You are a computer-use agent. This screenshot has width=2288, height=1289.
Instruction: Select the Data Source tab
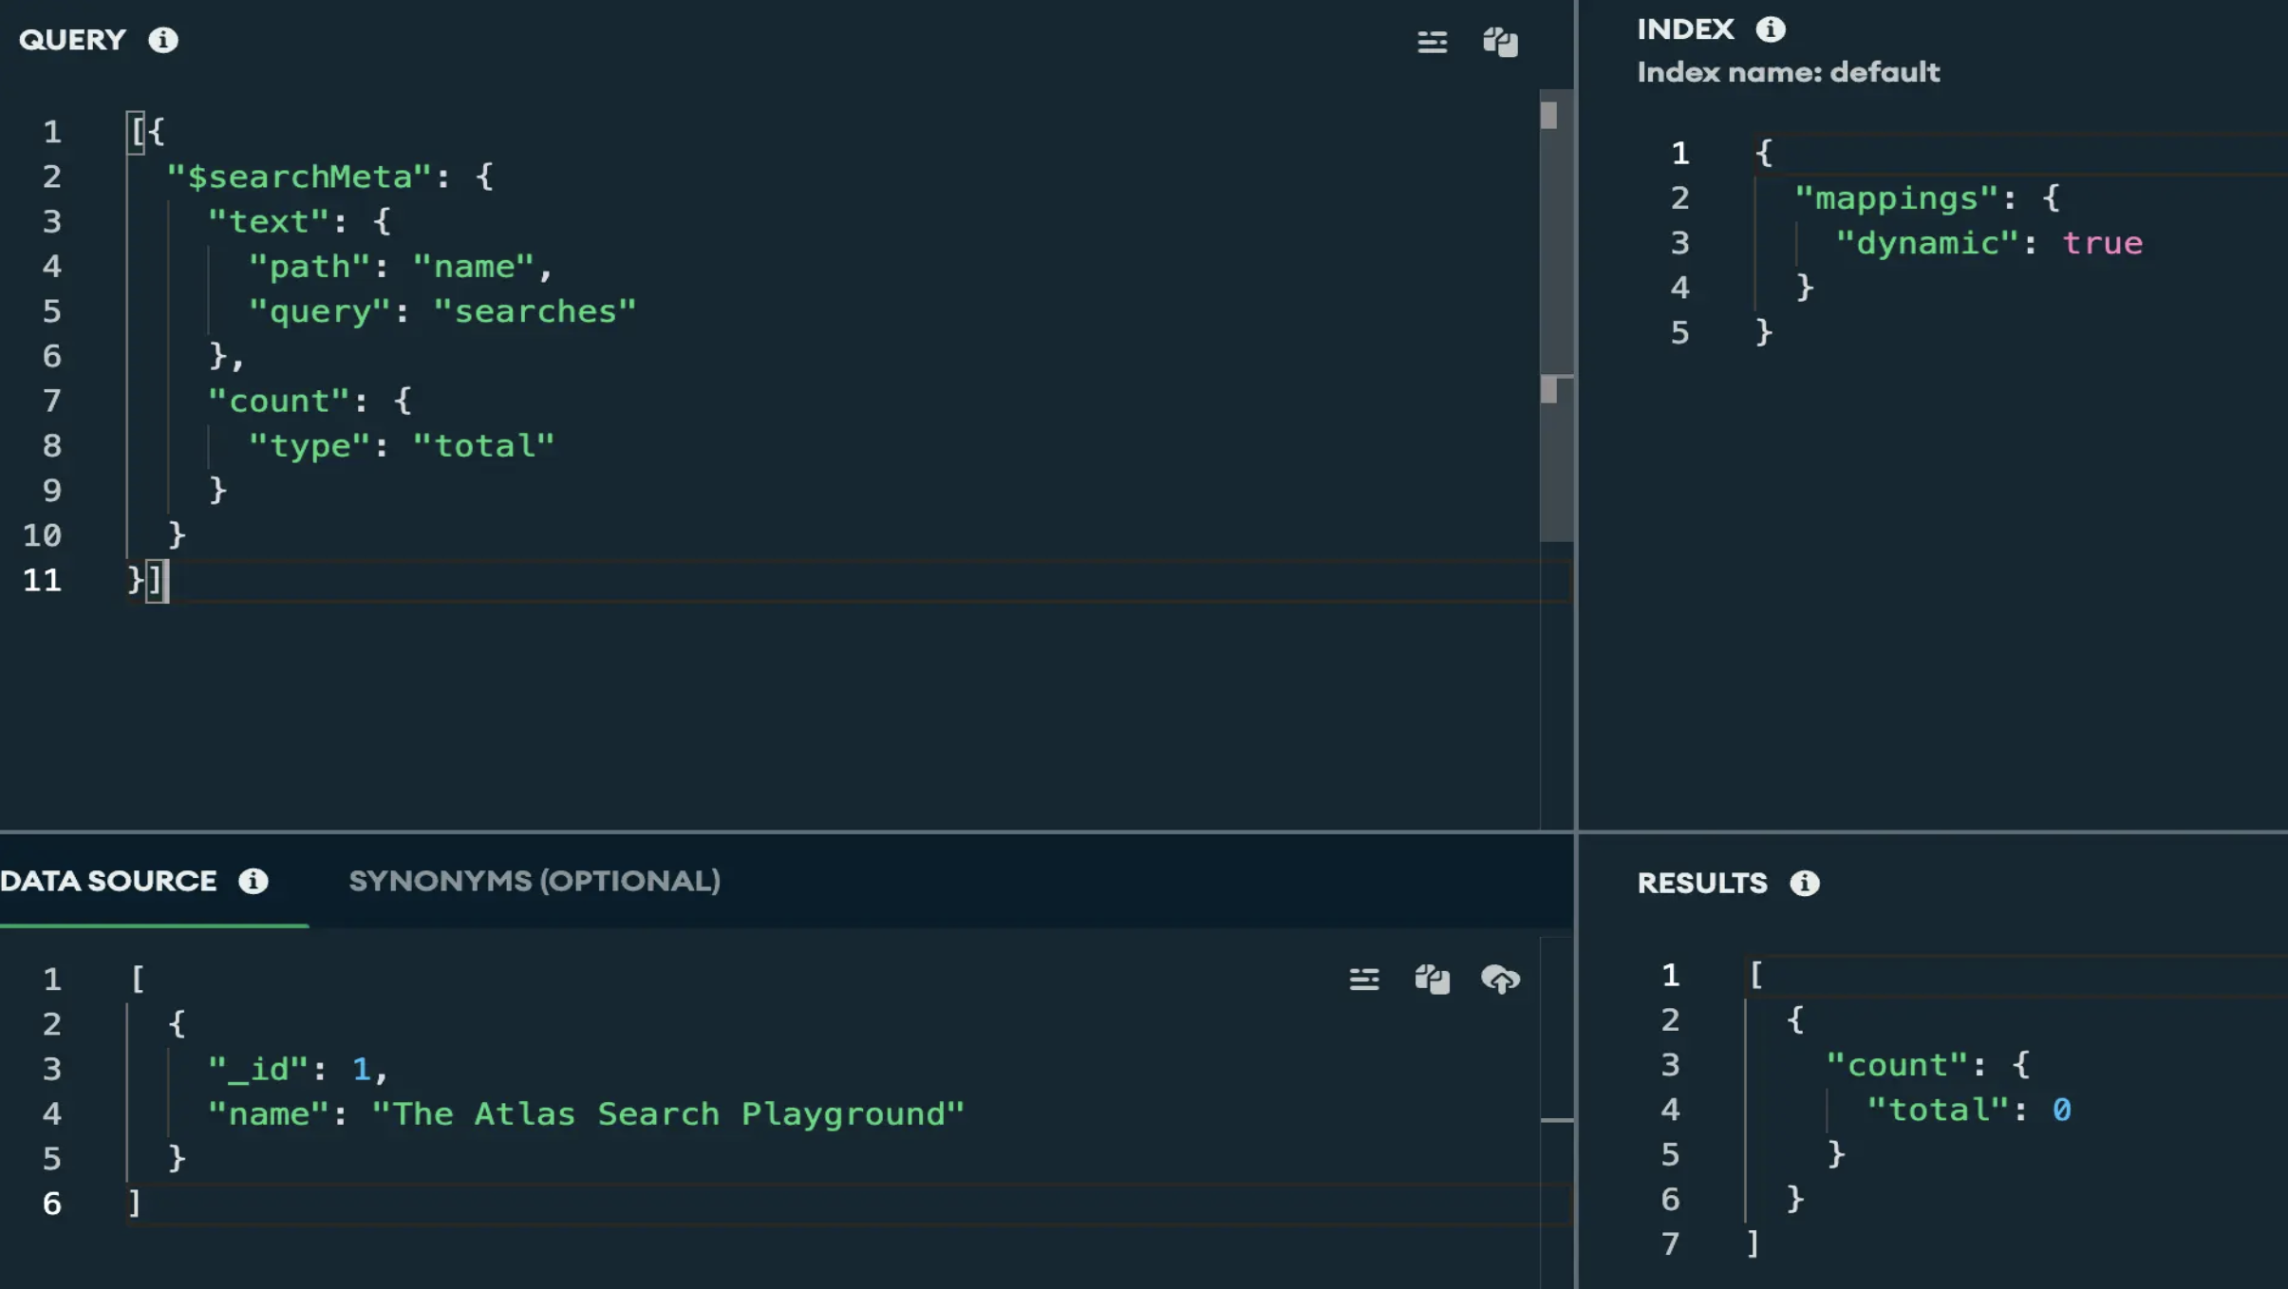click(109, 881)
